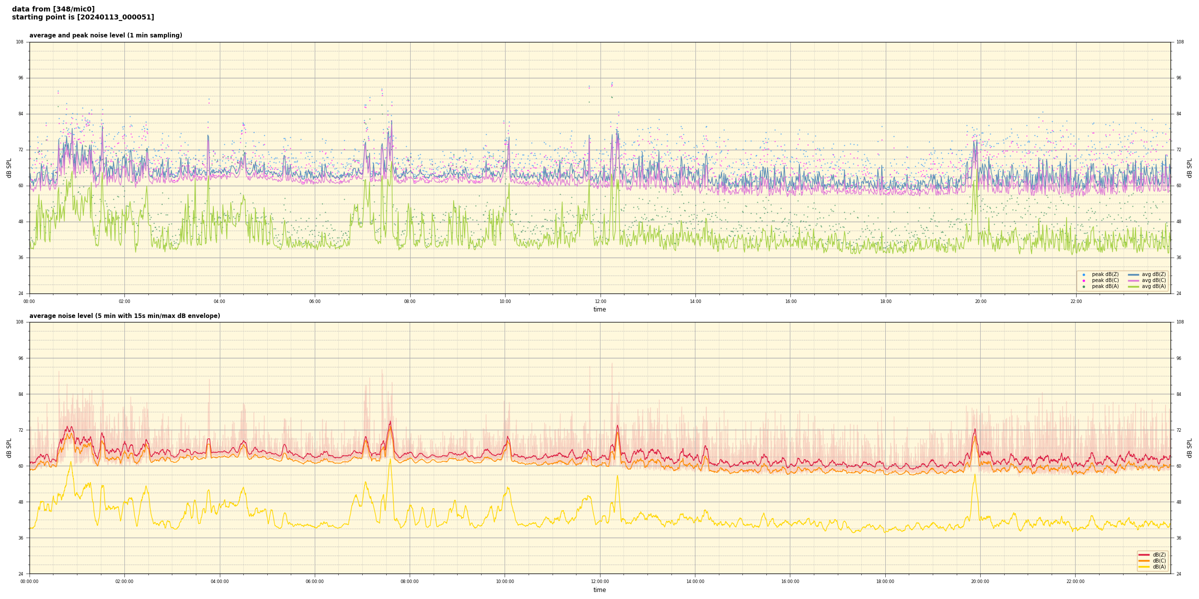This screenshot has width=1199, height=599.
Task: Click top chart's left 'dB SPL' axis label
Action: (9, 168)
